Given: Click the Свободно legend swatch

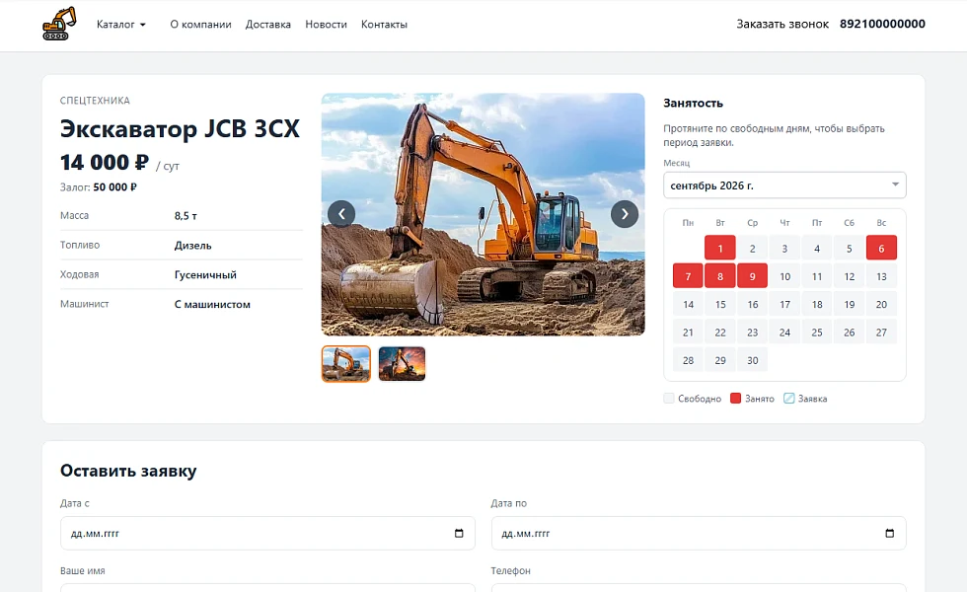Looking at the screenshot, I should point(669,399).
